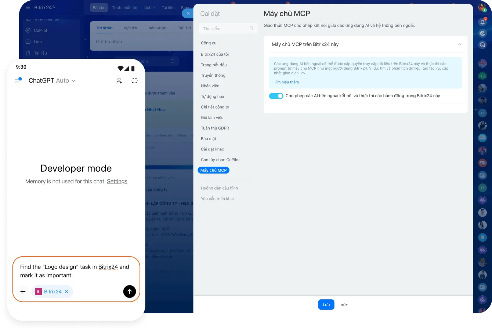Click the search magnifier in Cài đặt panel

tap(252, 28)
